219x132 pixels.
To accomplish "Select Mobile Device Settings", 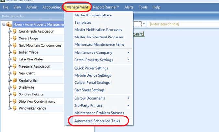I will [92, 75].
